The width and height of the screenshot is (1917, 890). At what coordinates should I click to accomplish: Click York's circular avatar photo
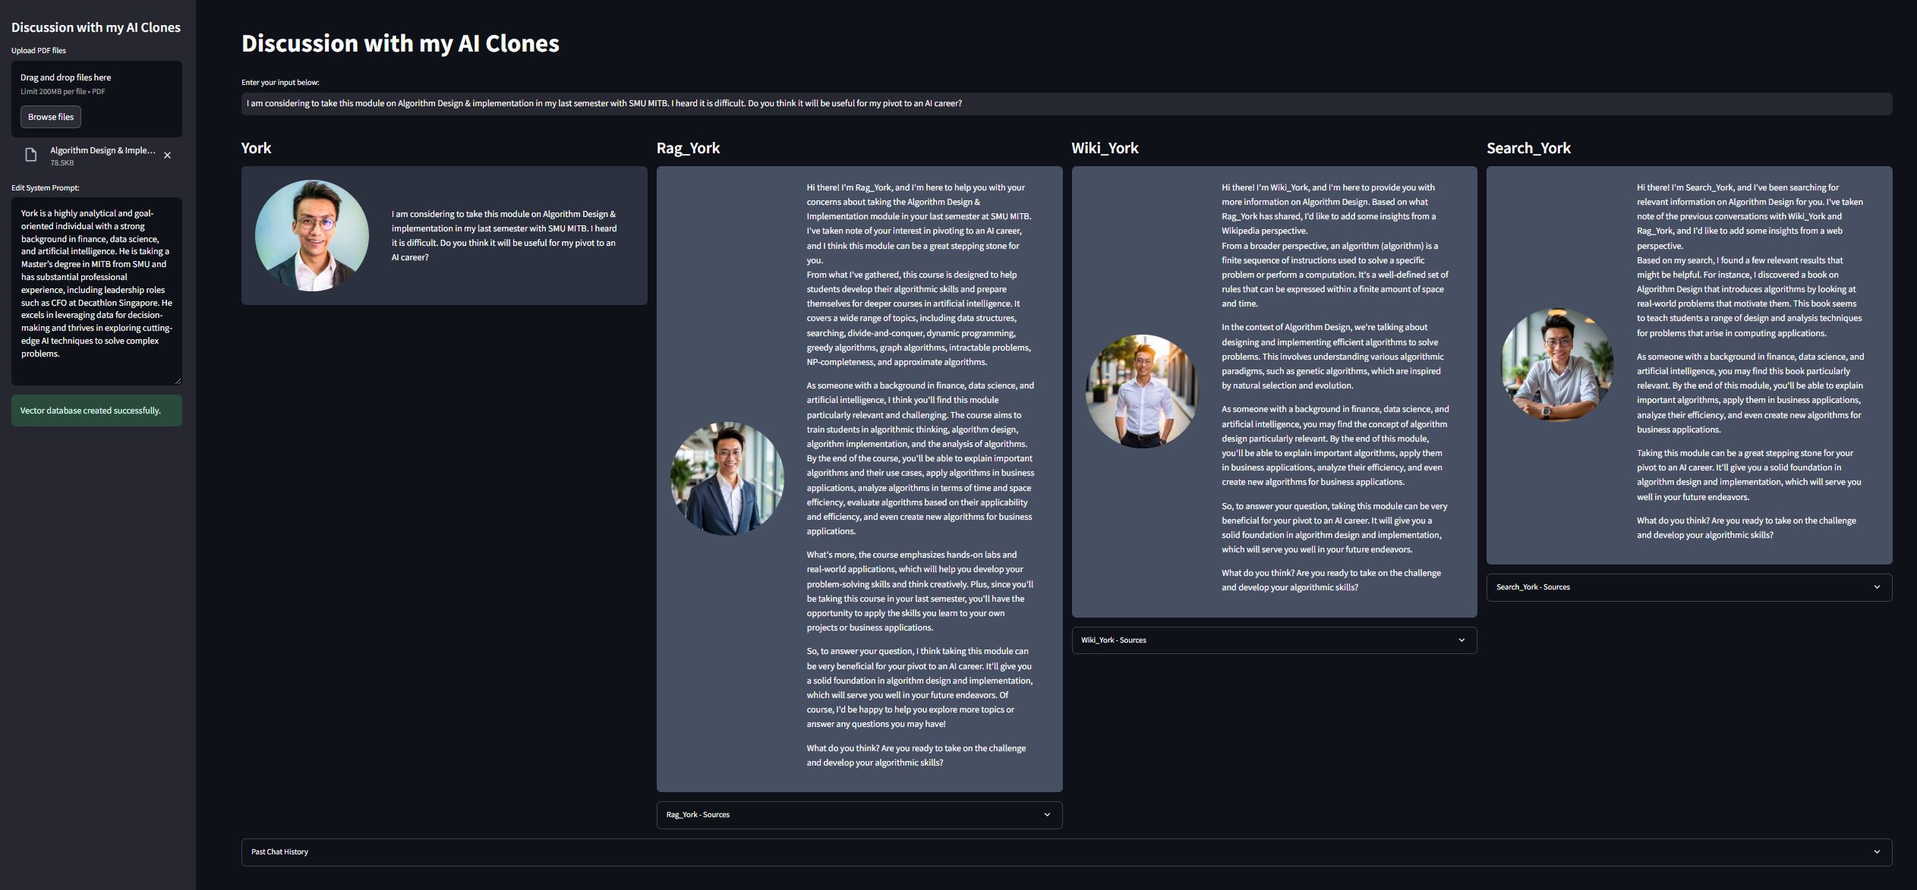pyautogui.click(x=312, y=236)
